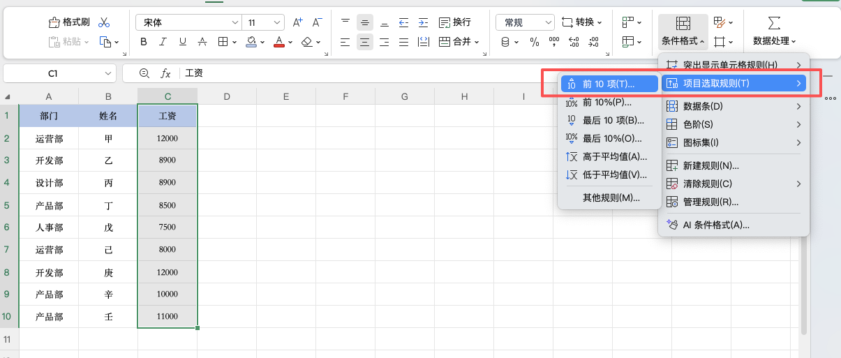This screenshot has width=841, height=358.
Task: Click the Wrap Text (换行) button
Action: [455, 22]
